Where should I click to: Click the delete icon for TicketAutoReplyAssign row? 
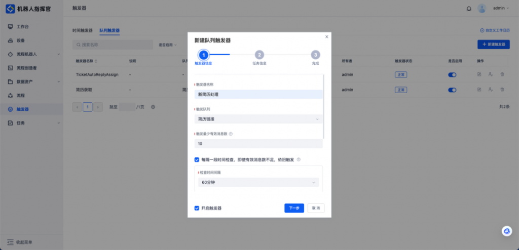click(502, 74)
